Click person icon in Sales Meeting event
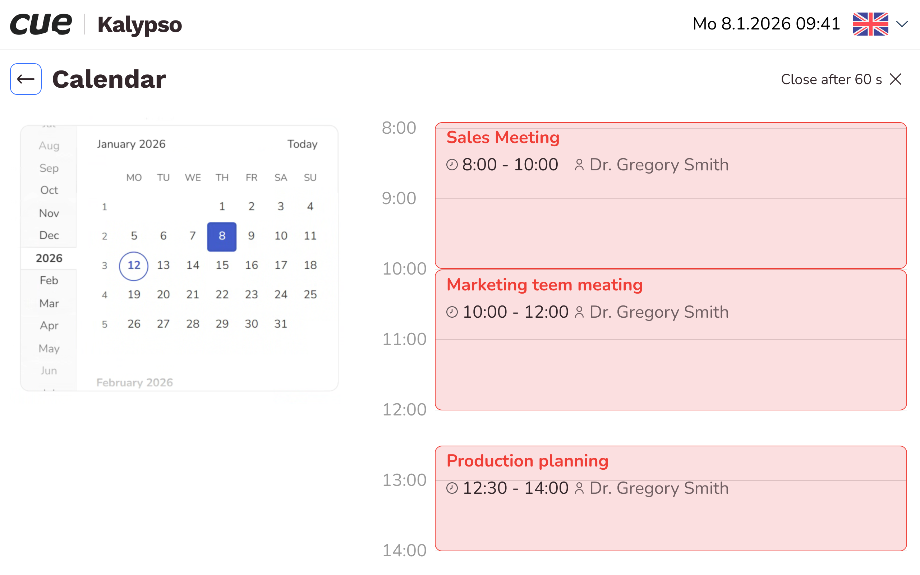This screenshot has width=920, height=575. point(579,165)
